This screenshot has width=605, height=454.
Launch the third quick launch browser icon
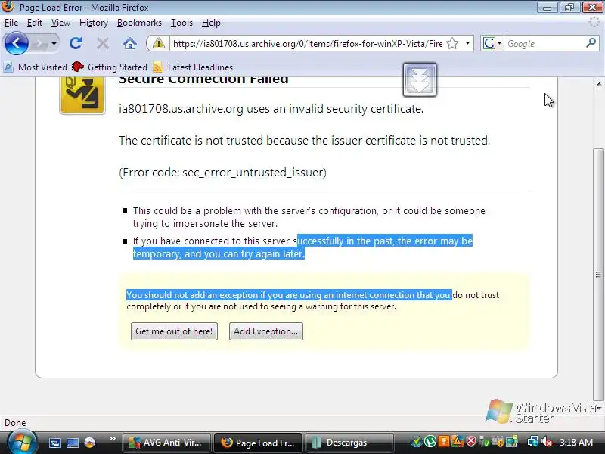(90, 443)
